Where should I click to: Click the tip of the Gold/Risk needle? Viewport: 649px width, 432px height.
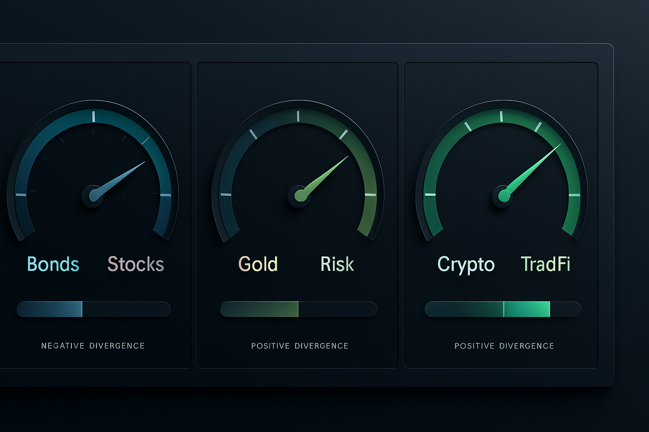tap(347, 157)
